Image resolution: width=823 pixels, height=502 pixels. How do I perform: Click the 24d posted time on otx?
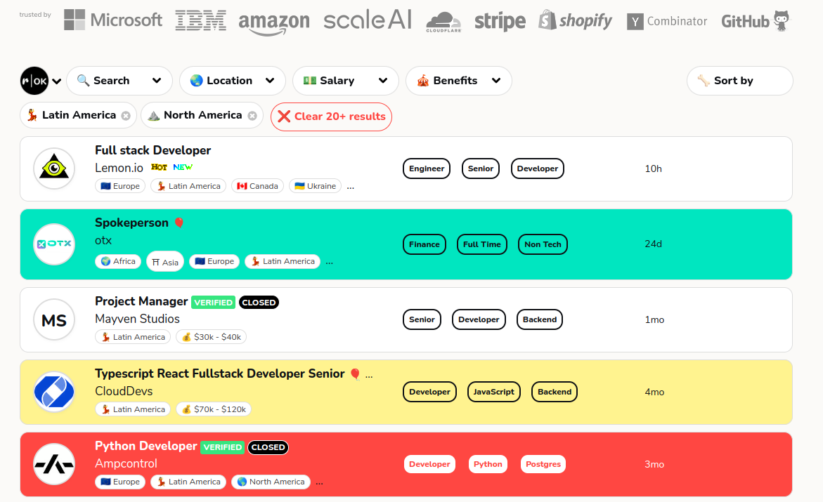[x=654, y=244]
